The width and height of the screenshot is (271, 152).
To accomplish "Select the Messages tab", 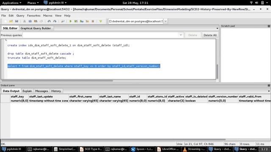I will 41,91.
